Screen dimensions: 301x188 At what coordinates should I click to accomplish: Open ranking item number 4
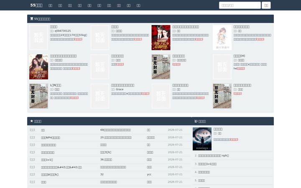[x=204, y=172]
